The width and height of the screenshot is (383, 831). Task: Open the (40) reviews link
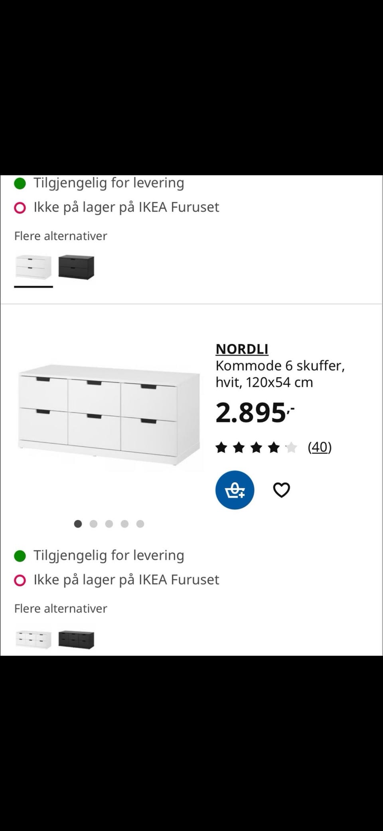[x=320, y=447]
